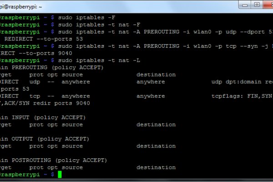This screenshot has width=273, height=182.
Task: Click 'udp' protocol in the first REDIRECT rule
Action: coord(35,82)
